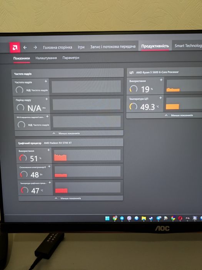The height and width of the screenshot is (270, 202).
Task: Click the GPU power 48 W gauge icon
Action: (x=24, y=174)
